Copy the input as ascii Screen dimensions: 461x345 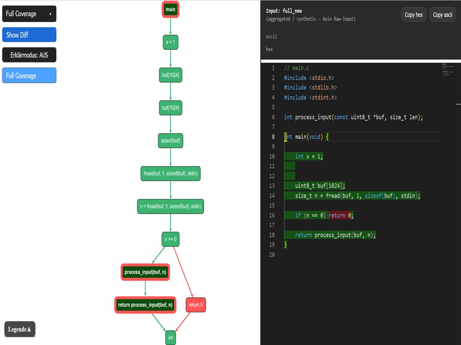pyautogui.click(x=442, y=15)
